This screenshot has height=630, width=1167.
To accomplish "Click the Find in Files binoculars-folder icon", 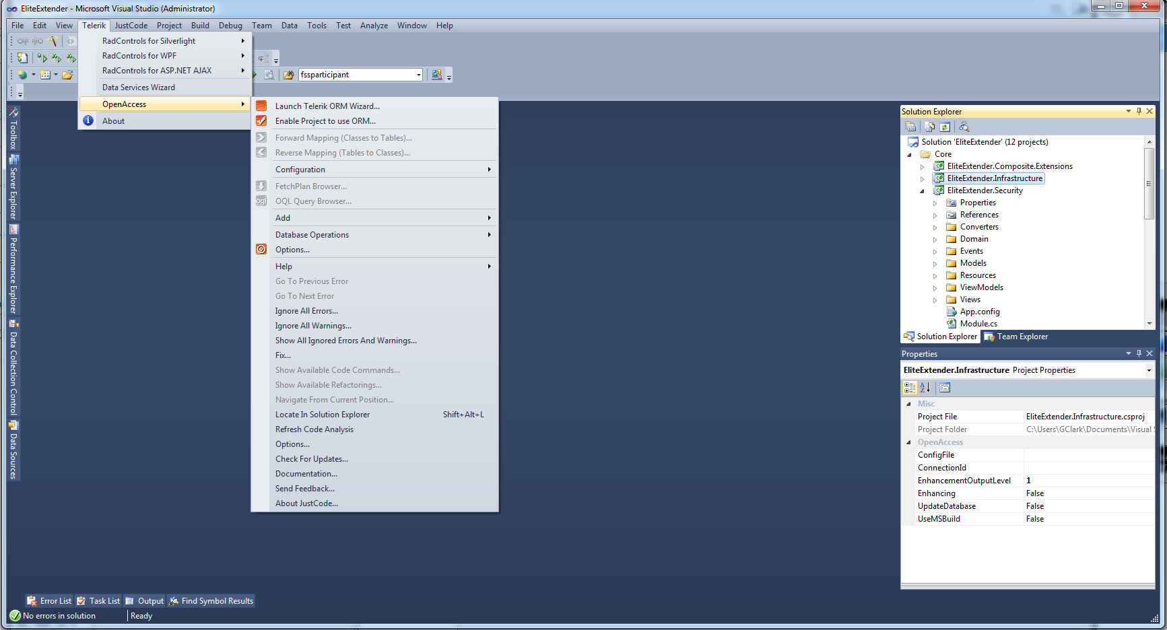I will tap(288, 75).
